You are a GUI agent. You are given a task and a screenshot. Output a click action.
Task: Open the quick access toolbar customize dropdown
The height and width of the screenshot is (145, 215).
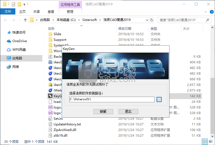(x=24, y=5)
